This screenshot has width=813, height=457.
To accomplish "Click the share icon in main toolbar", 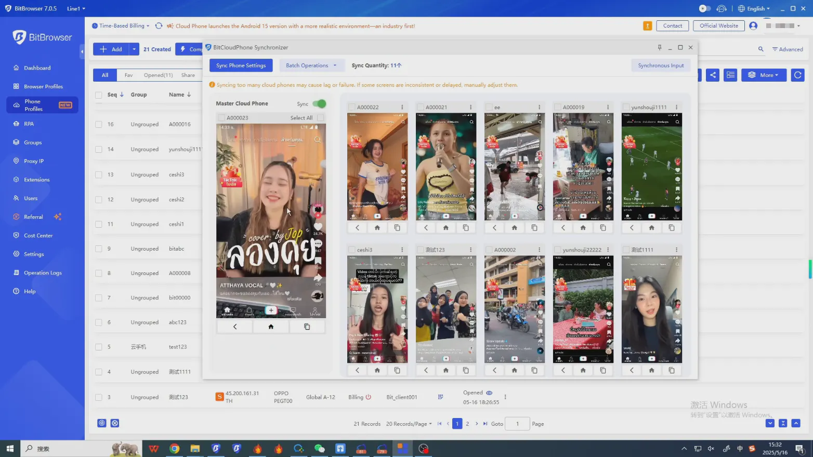I will click(713, 75).
